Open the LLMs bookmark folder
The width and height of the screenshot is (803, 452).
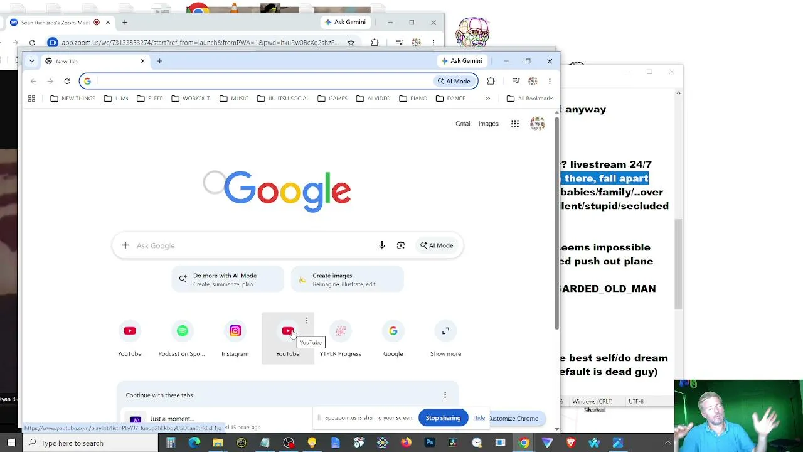click(x=116, y=99)
